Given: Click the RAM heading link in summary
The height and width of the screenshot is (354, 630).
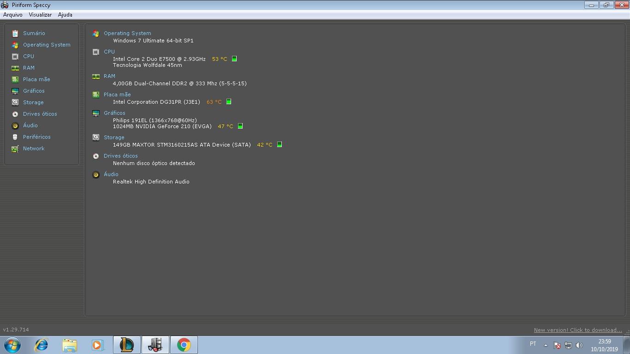Looking at the screenshot, I should click(109, 76).
